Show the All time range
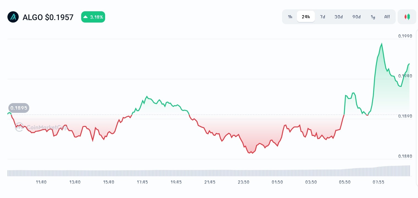Viewport: 418px width, 198px height. click(x=387, y=17)
